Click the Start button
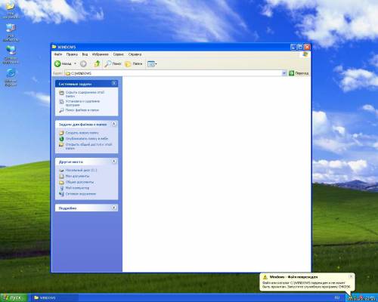This screenshot has width=378, height=302. (14, 297)
